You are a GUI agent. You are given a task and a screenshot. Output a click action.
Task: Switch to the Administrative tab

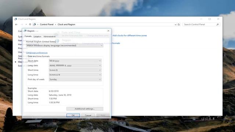click(x=50, y=37)
